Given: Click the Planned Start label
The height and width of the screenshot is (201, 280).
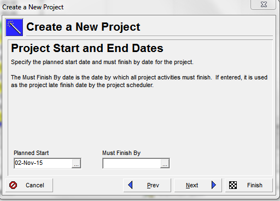Looking at the screenshot, I should [x=31, y=153].
